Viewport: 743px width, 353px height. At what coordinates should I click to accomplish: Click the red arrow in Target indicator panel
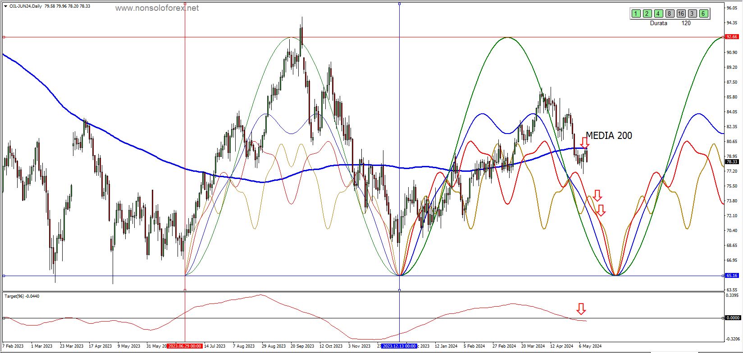coord(581,309)
